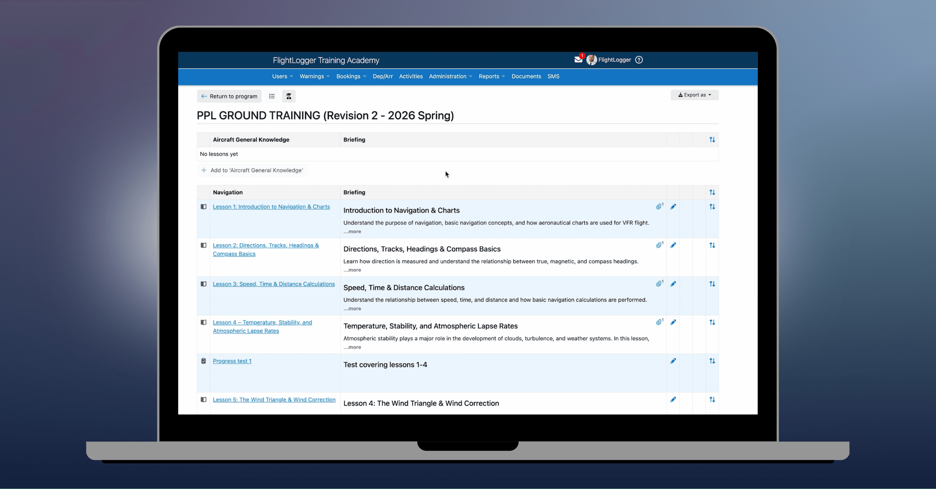
Task: Edit Progress test 1 with pencil icon
Action: (x=673, y=361)
